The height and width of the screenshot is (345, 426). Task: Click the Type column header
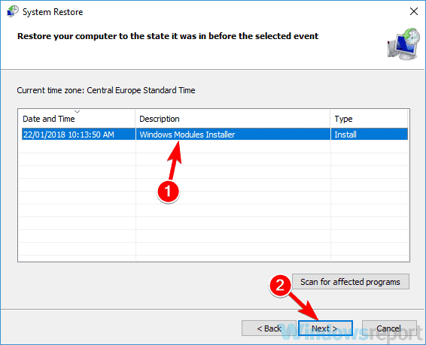(369, 119)
